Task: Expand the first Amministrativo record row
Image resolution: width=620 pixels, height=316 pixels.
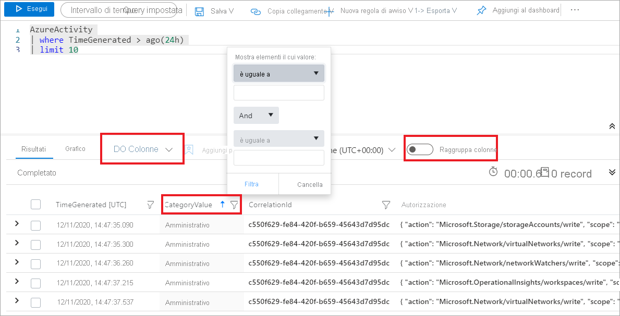Action: pos(16,224)
